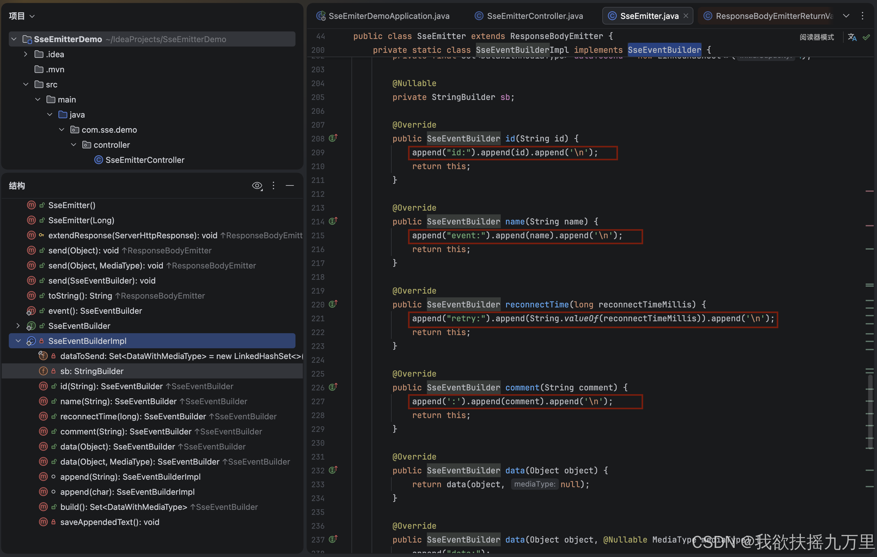
Task: Click method icon of name(String) entry
Action: point(43,401)
